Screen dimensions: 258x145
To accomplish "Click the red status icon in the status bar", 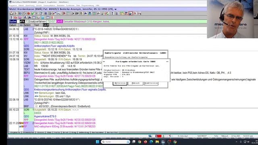I will [x=158, y=136].
